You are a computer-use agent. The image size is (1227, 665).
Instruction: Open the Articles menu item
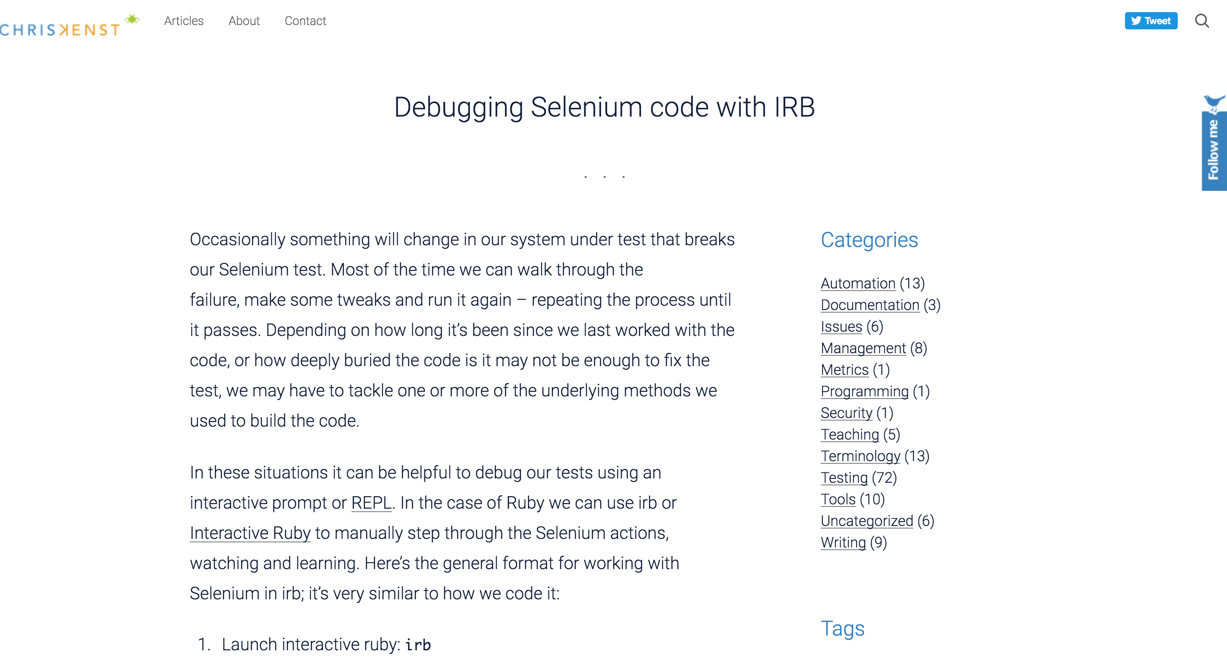coord(183,21)
